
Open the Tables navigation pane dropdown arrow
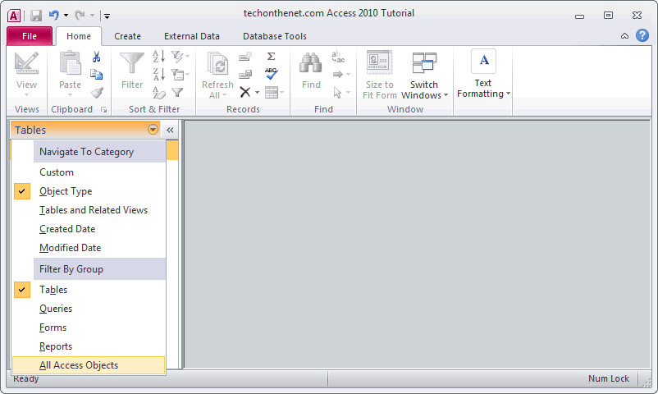point(153,130)
